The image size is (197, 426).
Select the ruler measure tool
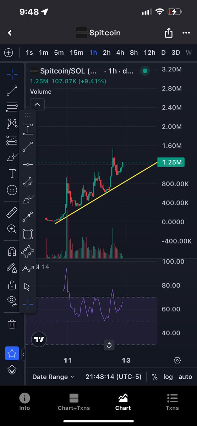tap(12, 212)
